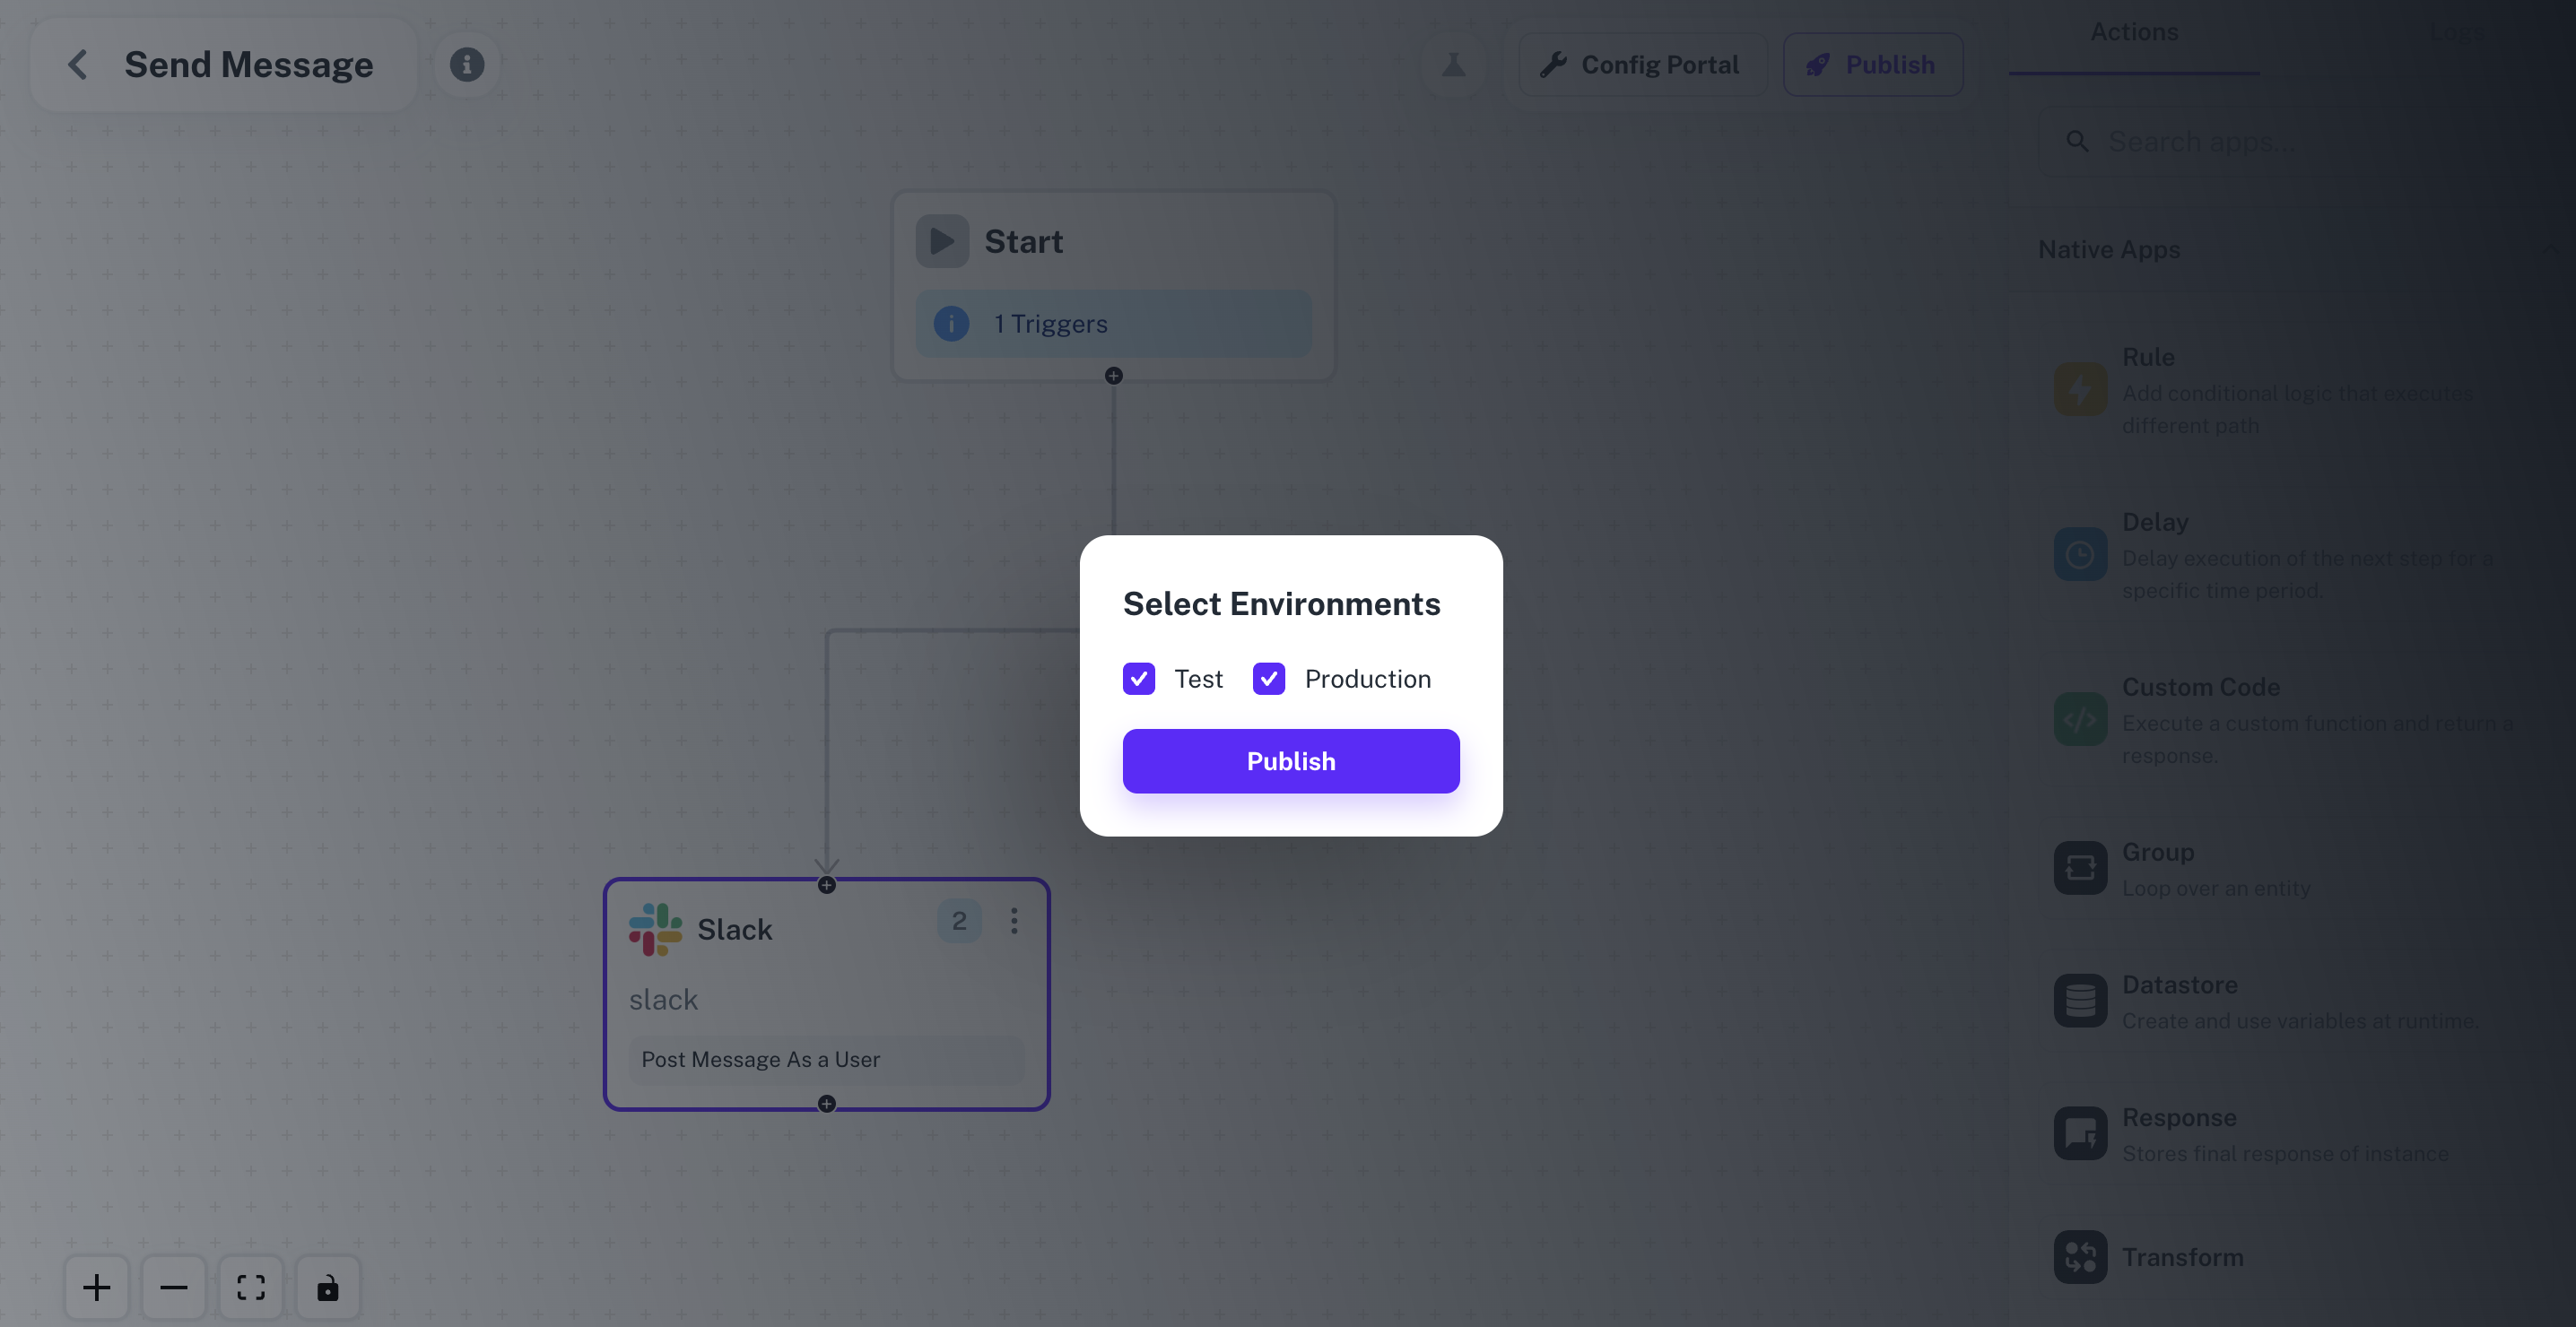
Task: Click the Delay action icon
Action: [2080, 555]
